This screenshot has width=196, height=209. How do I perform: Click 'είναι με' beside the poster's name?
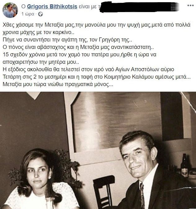87,7
